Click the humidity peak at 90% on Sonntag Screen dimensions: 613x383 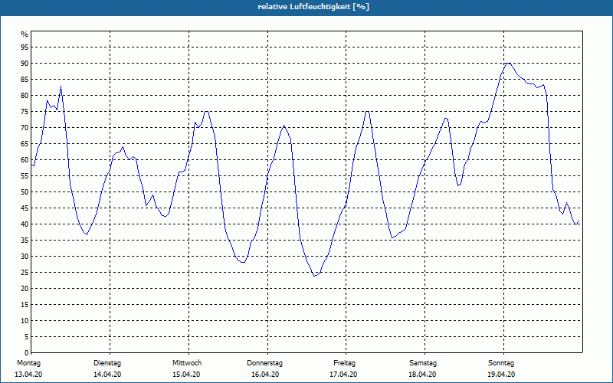point(508,64)
